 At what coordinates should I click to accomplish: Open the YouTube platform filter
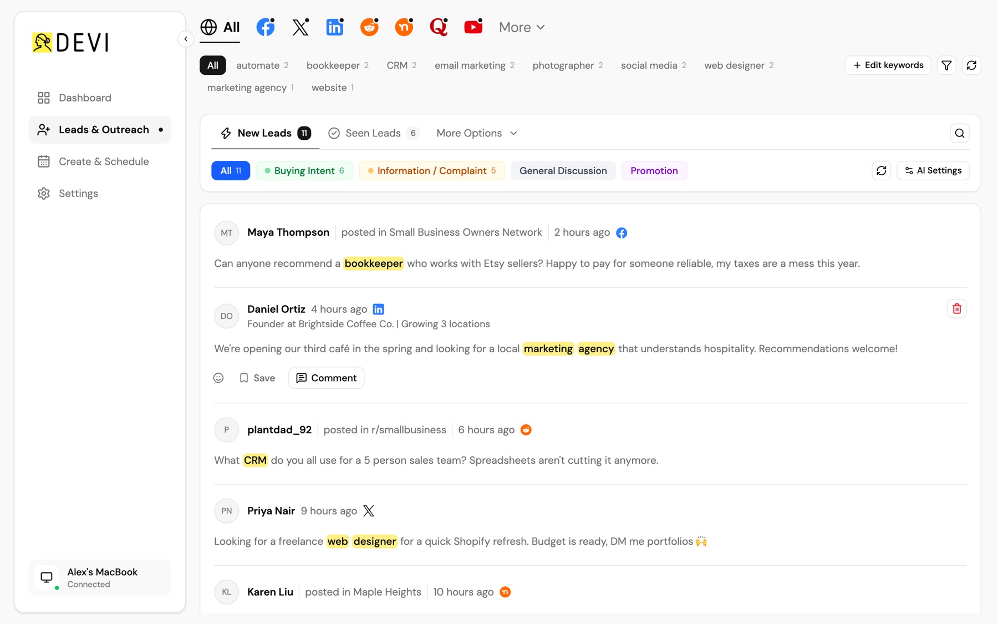(473, 27)
